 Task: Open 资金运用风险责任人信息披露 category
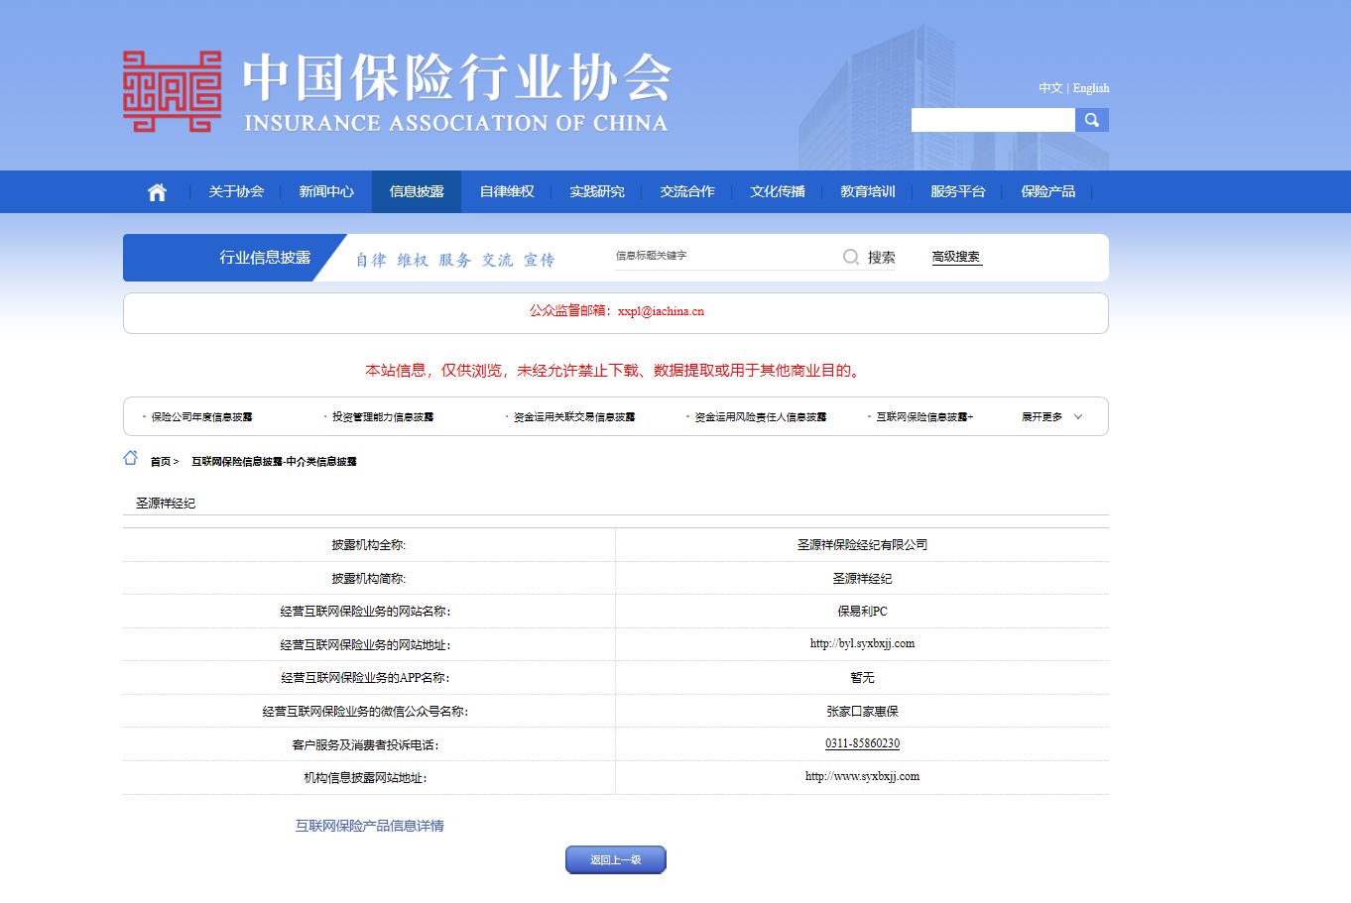(x=761, y=417)
